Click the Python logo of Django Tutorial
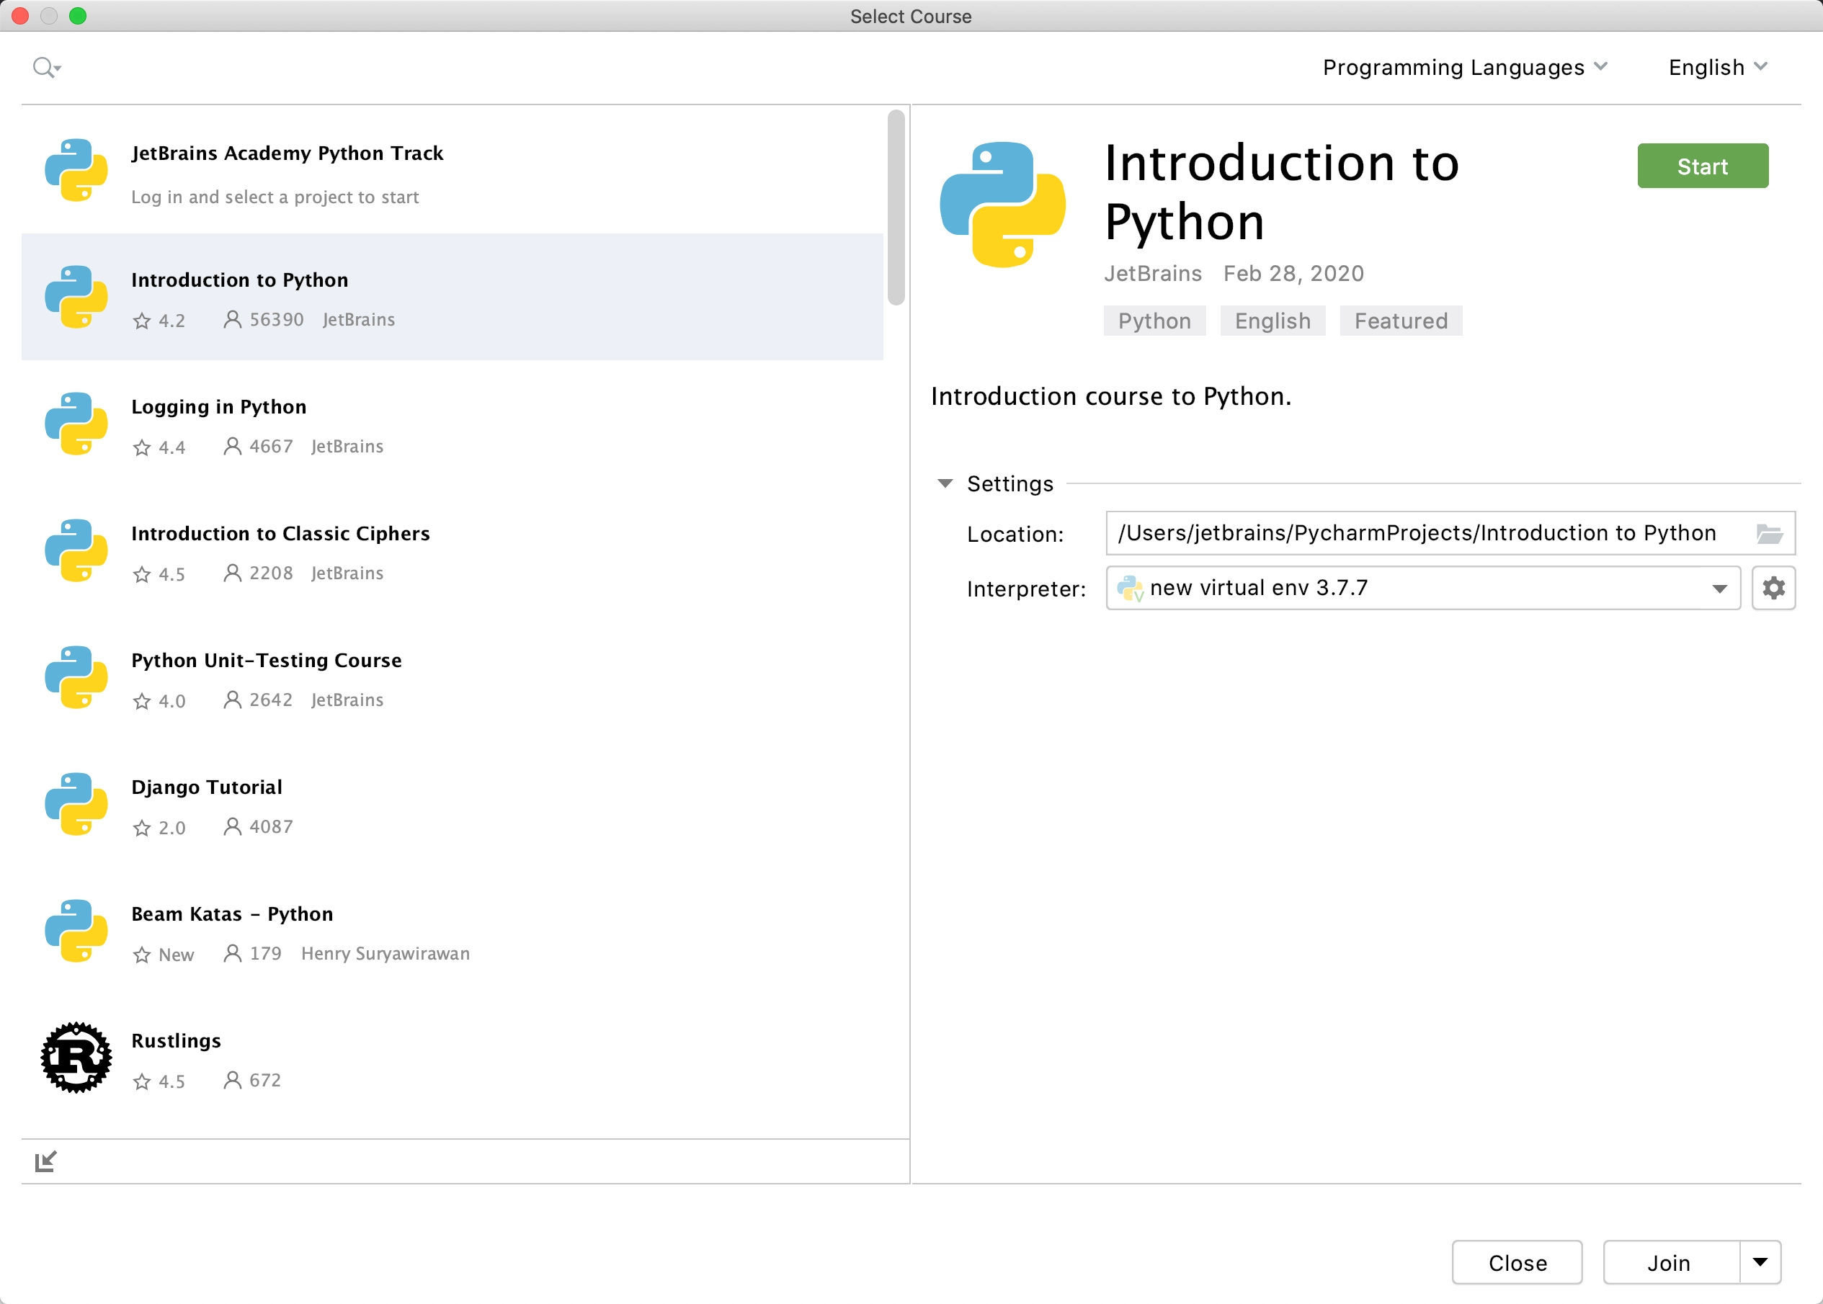This screenshot has height=1304, width=1823. (76, 805)
